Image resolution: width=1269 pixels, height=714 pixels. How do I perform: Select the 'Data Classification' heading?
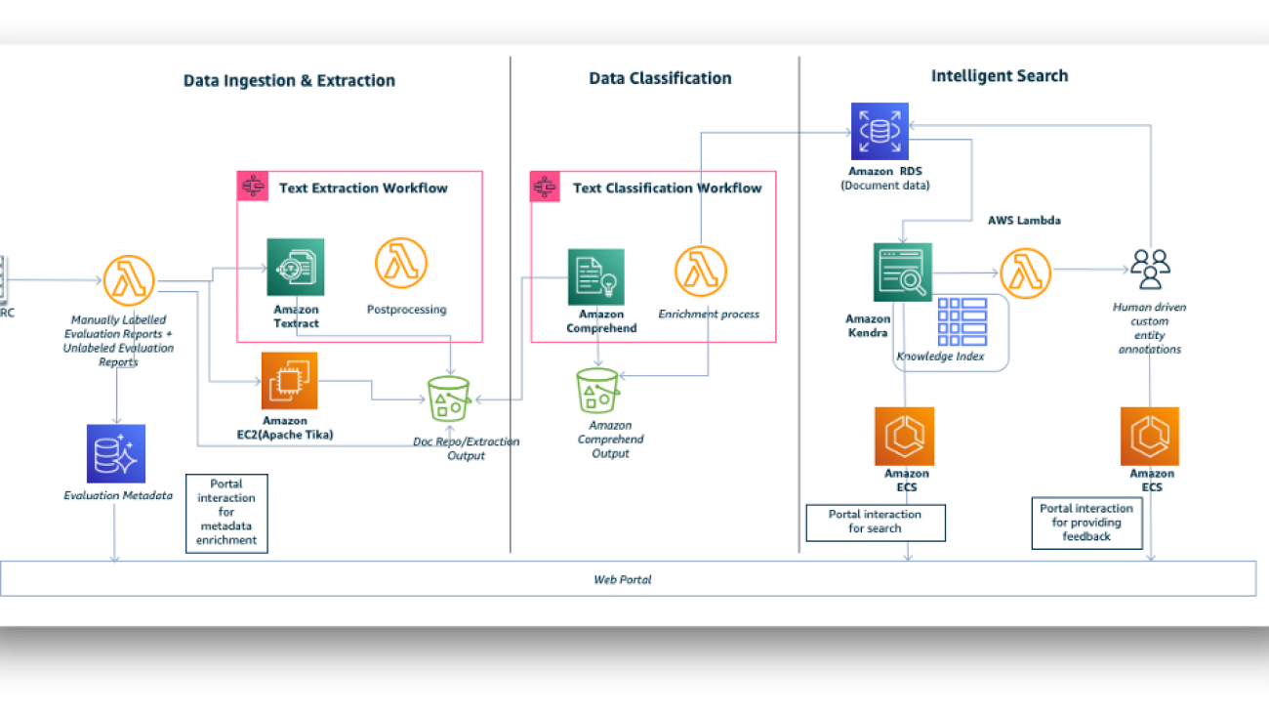click(x=660, y=78)
